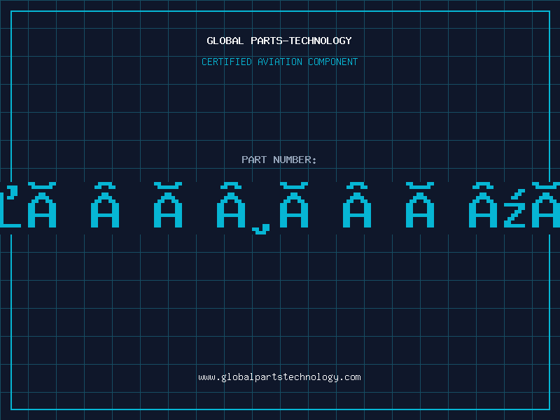This screenshot has width=560, height=420.
Task: Click the word AVIATION in the subtitle
Action: click(x=280, y=62)
